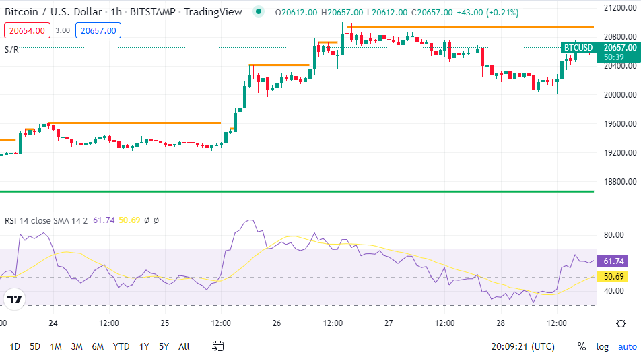The height and width of the screenshot is (357, 641).
Task: Select the 5Y time range
Action: [x=164, y=346]
